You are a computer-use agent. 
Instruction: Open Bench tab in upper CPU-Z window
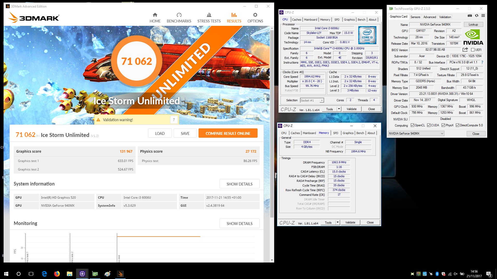click(361, 20)
